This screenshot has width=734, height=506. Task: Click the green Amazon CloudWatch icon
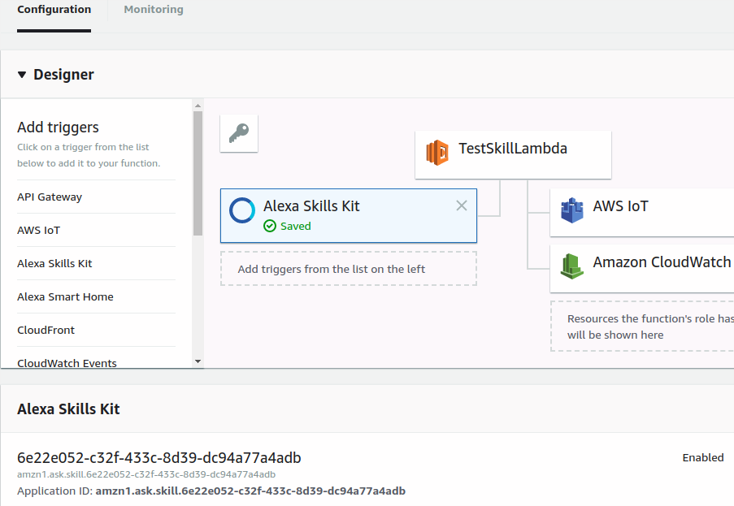click(572, 265)
